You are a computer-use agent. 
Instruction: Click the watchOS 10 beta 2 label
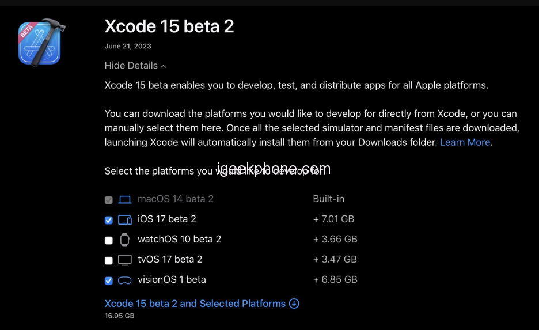[179, 239]
